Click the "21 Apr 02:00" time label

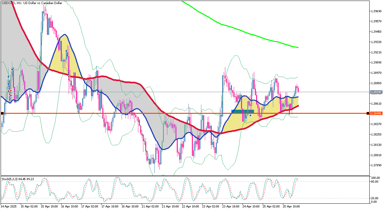150,207
